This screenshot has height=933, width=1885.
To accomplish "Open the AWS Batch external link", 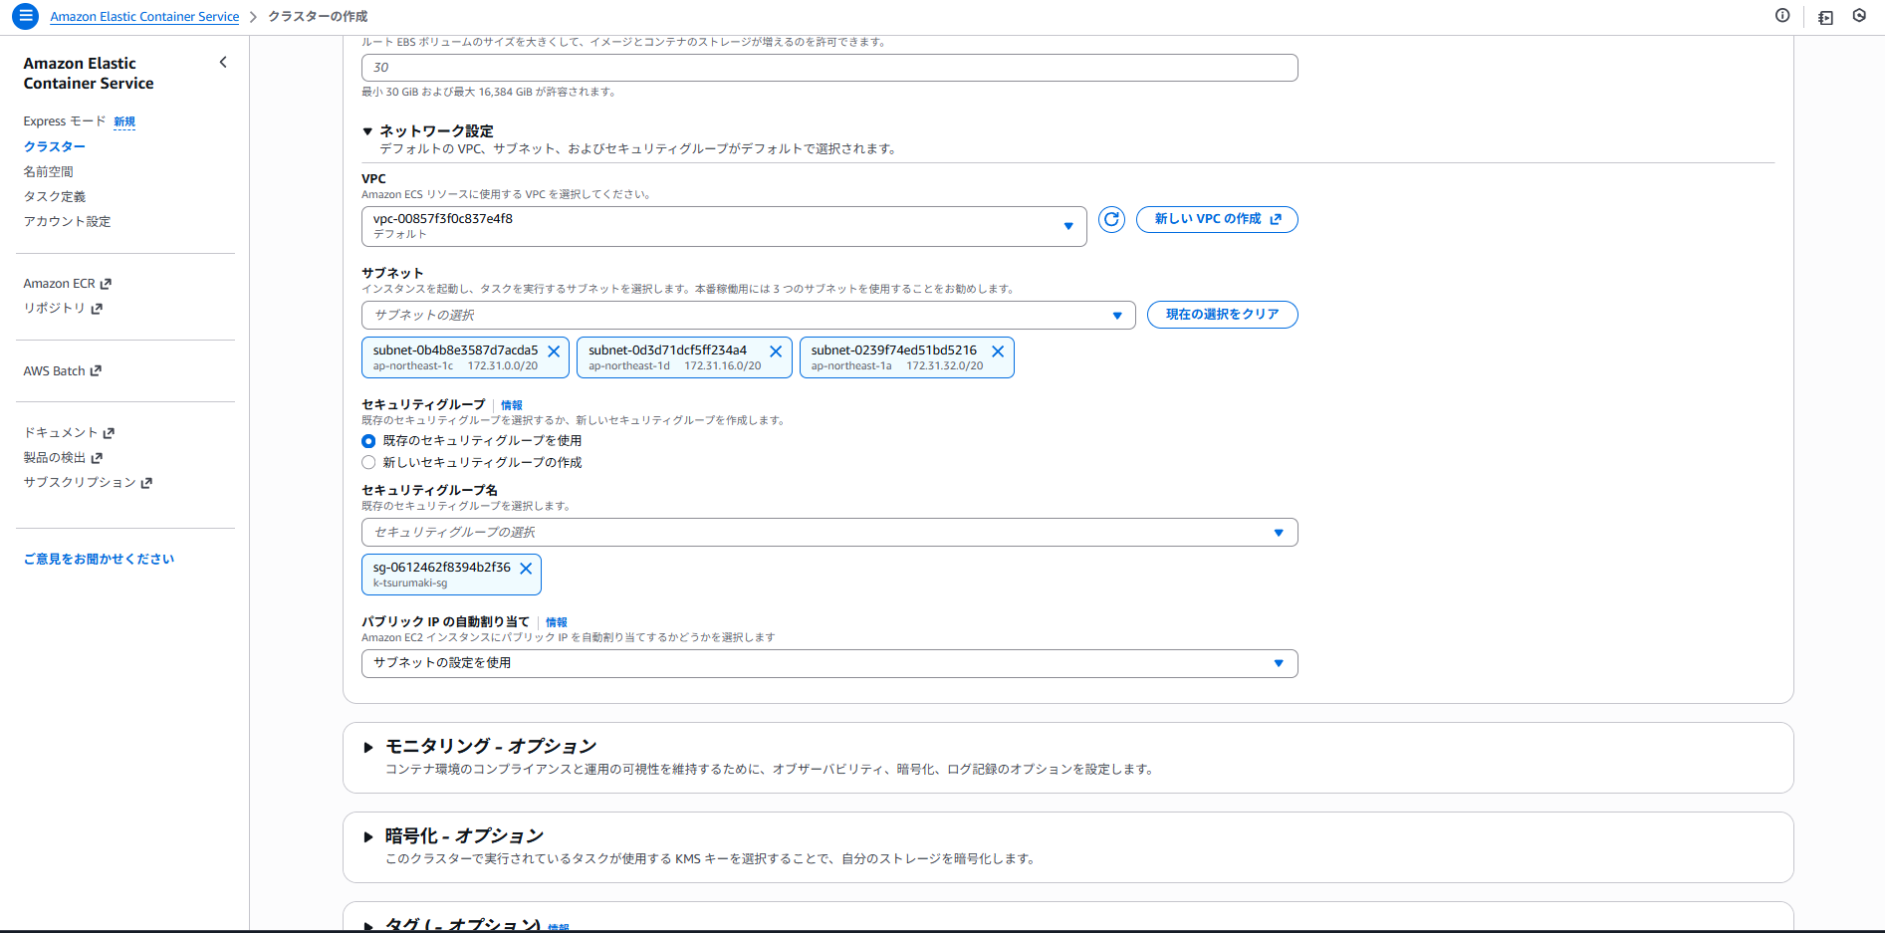I will coord(63,370).
